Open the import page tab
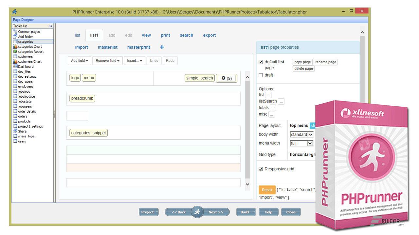Screen dimensions: 419x235 (82, 47)
